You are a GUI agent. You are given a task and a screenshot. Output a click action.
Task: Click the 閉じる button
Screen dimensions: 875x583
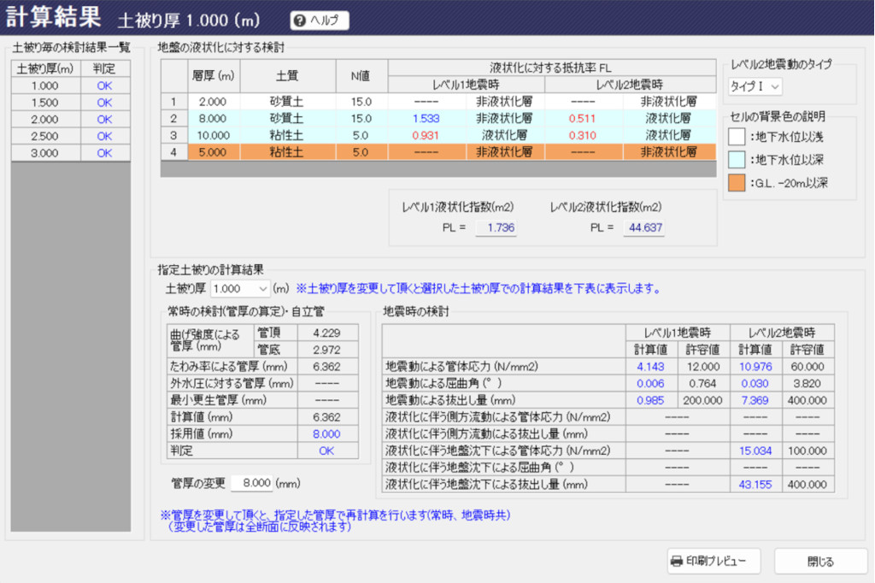pyautogui.click(x=819, y=562)
